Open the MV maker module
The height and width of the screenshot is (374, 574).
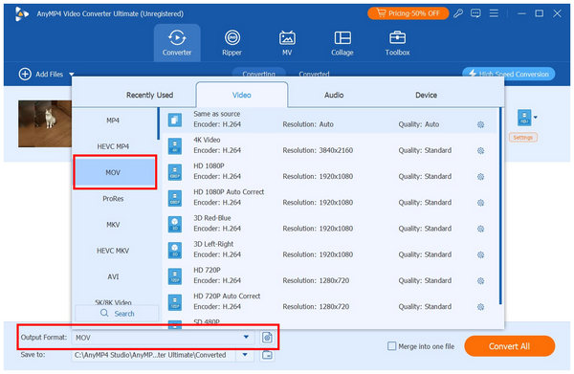click(287, 43)
